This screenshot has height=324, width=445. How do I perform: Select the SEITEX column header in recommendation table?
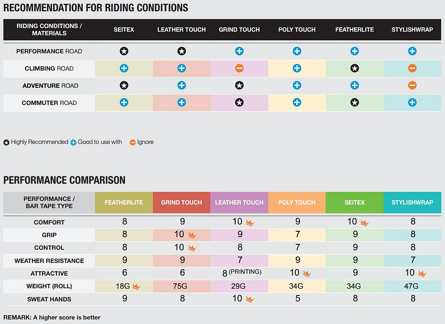pos(124,29)
